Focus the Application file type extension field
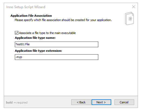The height and width of the screenshot is (112, 142). [56, 57]
